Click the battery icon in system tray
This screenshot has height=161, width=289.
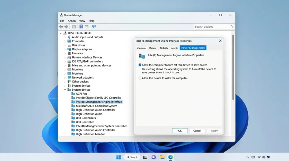[269, 157]
